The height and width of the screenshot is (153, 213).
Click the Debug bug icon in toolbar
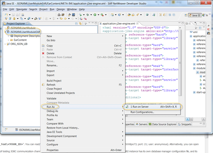88,15
